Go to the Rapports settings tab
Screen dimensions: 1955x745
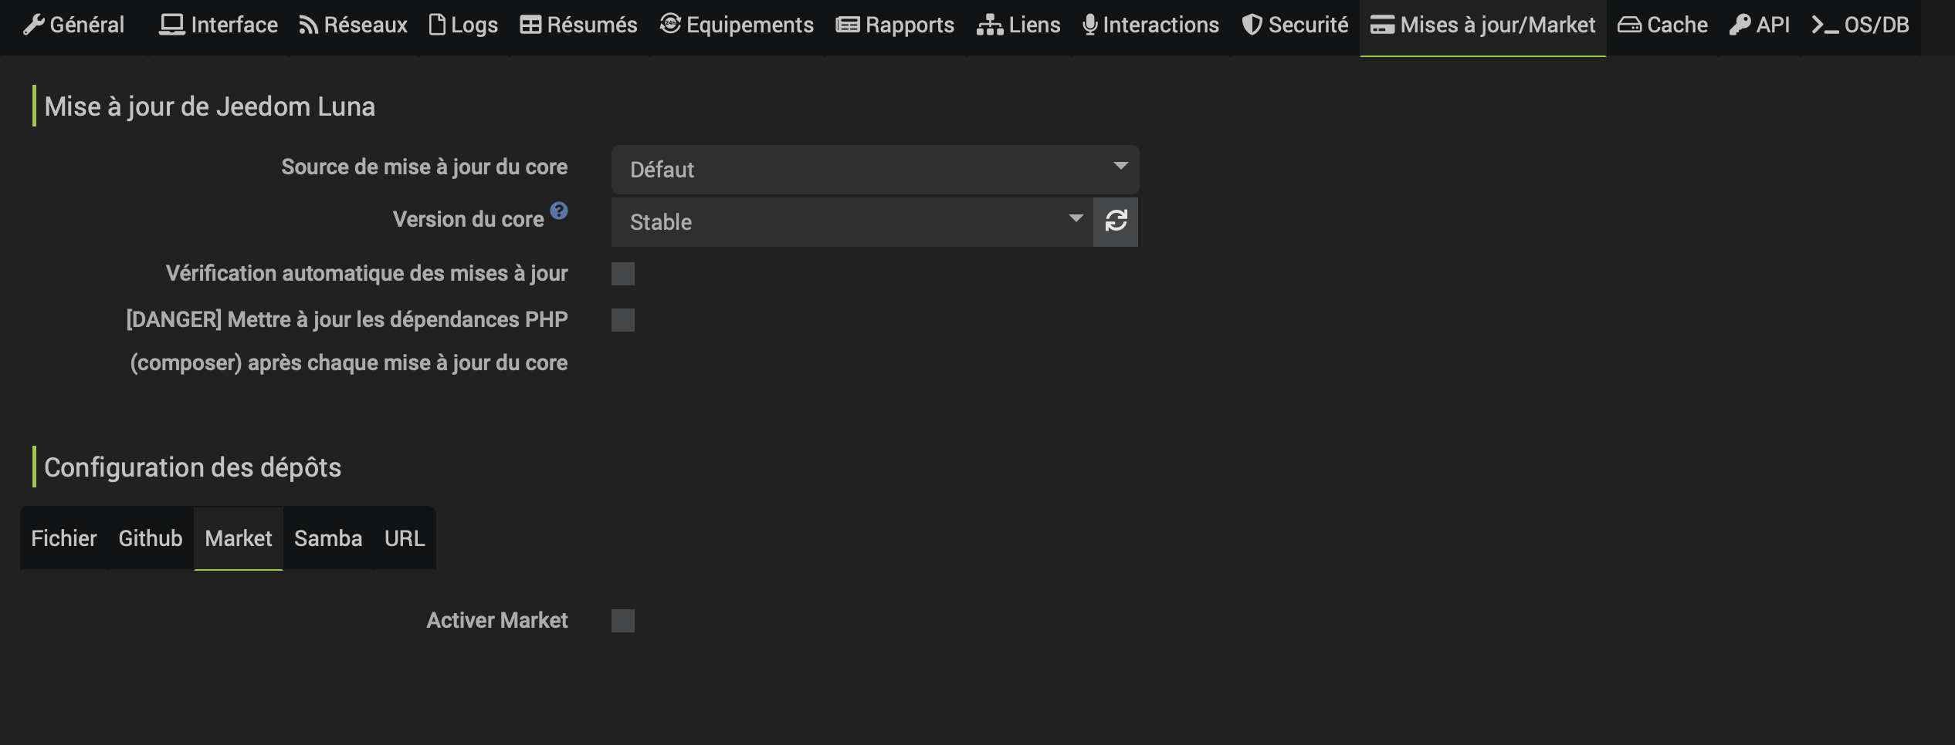click(x=895, y=25)
